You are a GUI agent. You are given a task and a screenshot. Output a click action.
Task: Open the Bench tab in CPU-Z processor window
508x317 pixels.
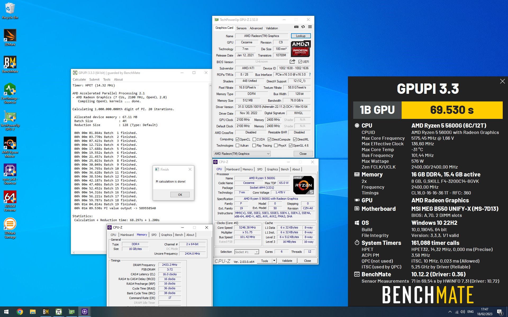[x=285, y=169]
